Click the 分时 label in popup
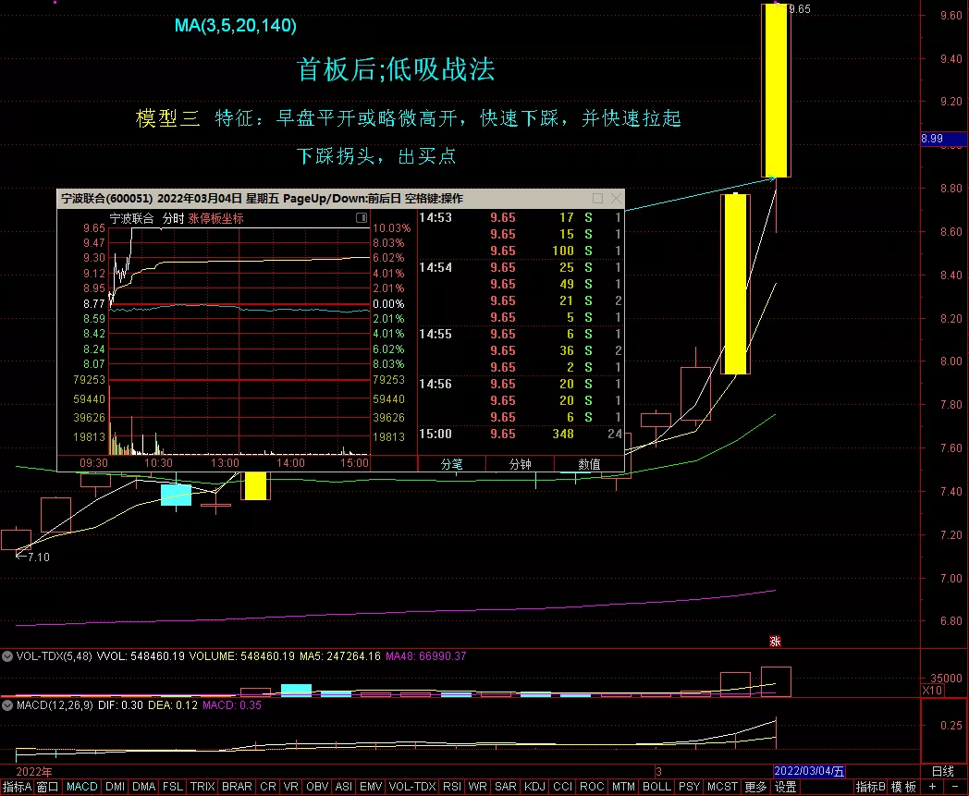 pyautogui.click(x=173, y=218)
